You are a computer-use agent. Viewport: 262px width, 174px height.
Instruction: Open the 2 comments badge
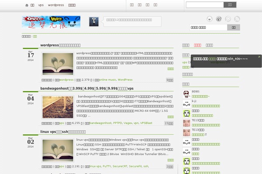(x=169, y=167)
